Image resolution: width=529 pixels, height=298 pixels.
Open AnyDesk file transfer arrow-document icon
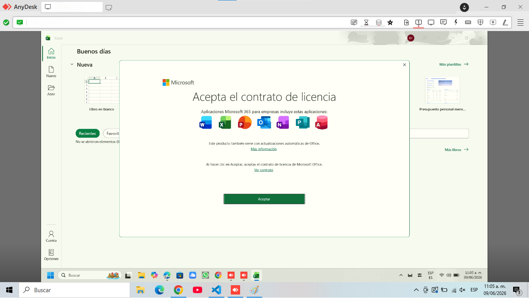tap(406, 22)
